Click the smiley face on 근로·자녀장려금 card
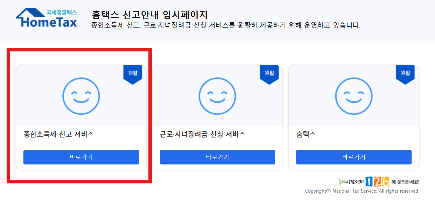The width and height of the screenshot is (435, 214). click(x=217, y=96)
